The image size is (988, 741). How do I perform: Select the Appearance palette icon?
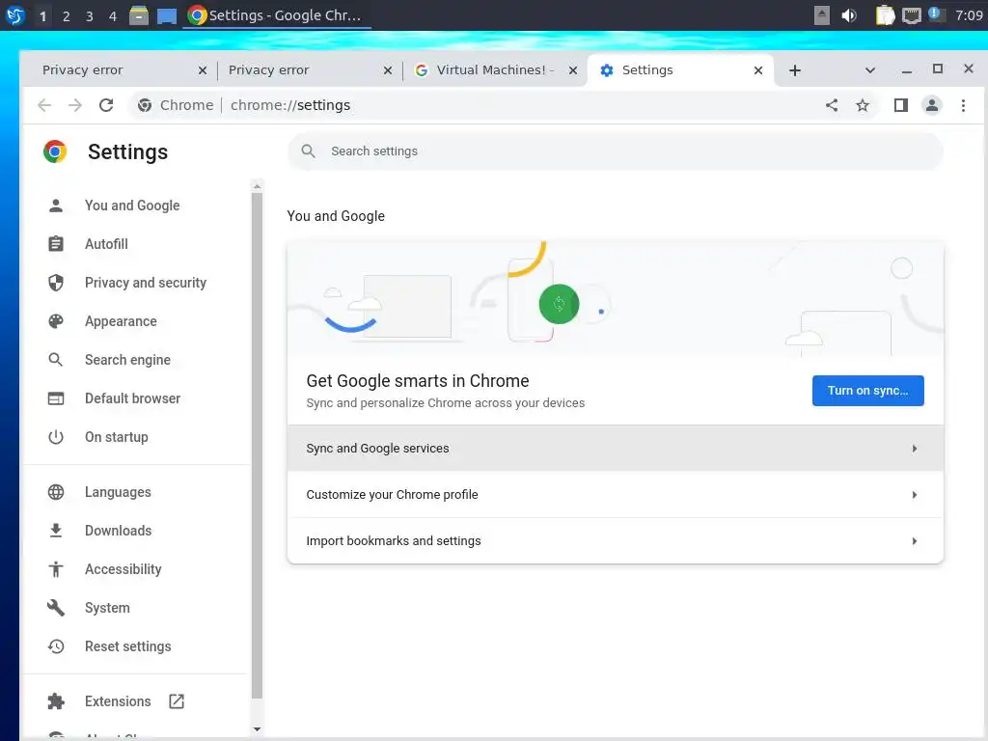point(55,321)
